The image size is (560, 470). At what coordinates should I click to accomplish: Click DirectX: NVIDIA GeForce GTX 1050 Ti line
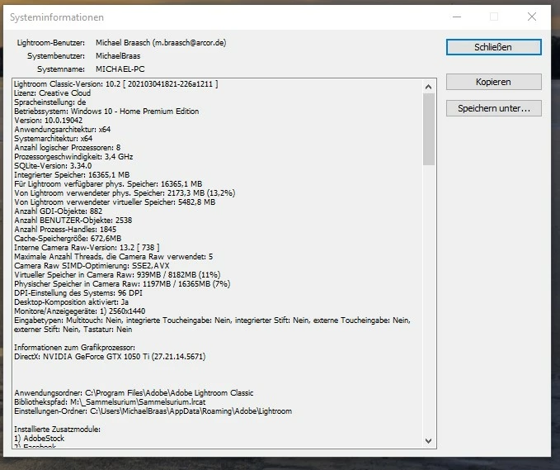coord(110,357)
